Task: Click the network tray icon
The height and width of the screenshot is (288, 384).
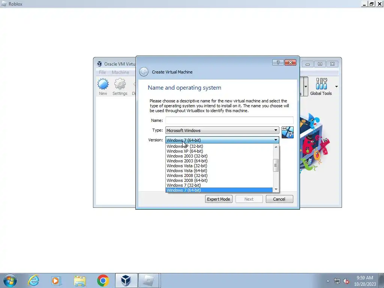Action: tap(337, 281)
